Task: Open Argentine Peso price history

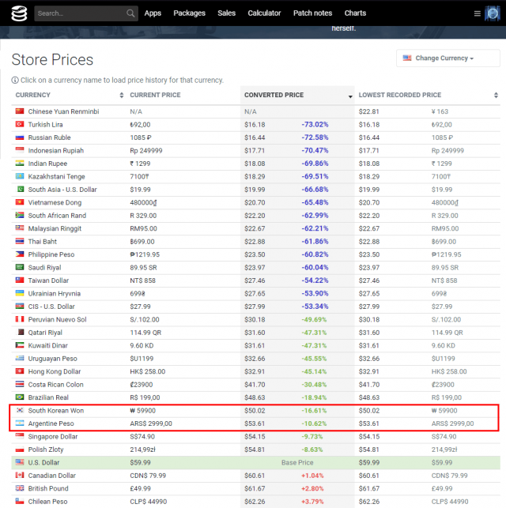Action: tap(51, 423)
